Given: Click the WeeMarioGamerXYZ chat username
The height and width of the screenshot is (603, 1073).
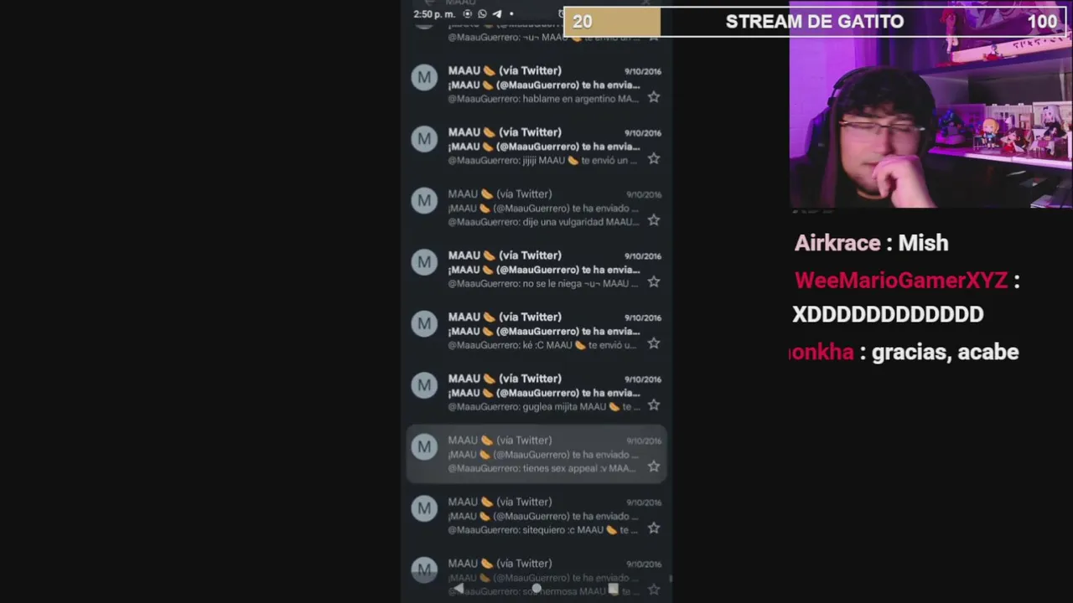Looking at the screenshot, I should point(900,281).
